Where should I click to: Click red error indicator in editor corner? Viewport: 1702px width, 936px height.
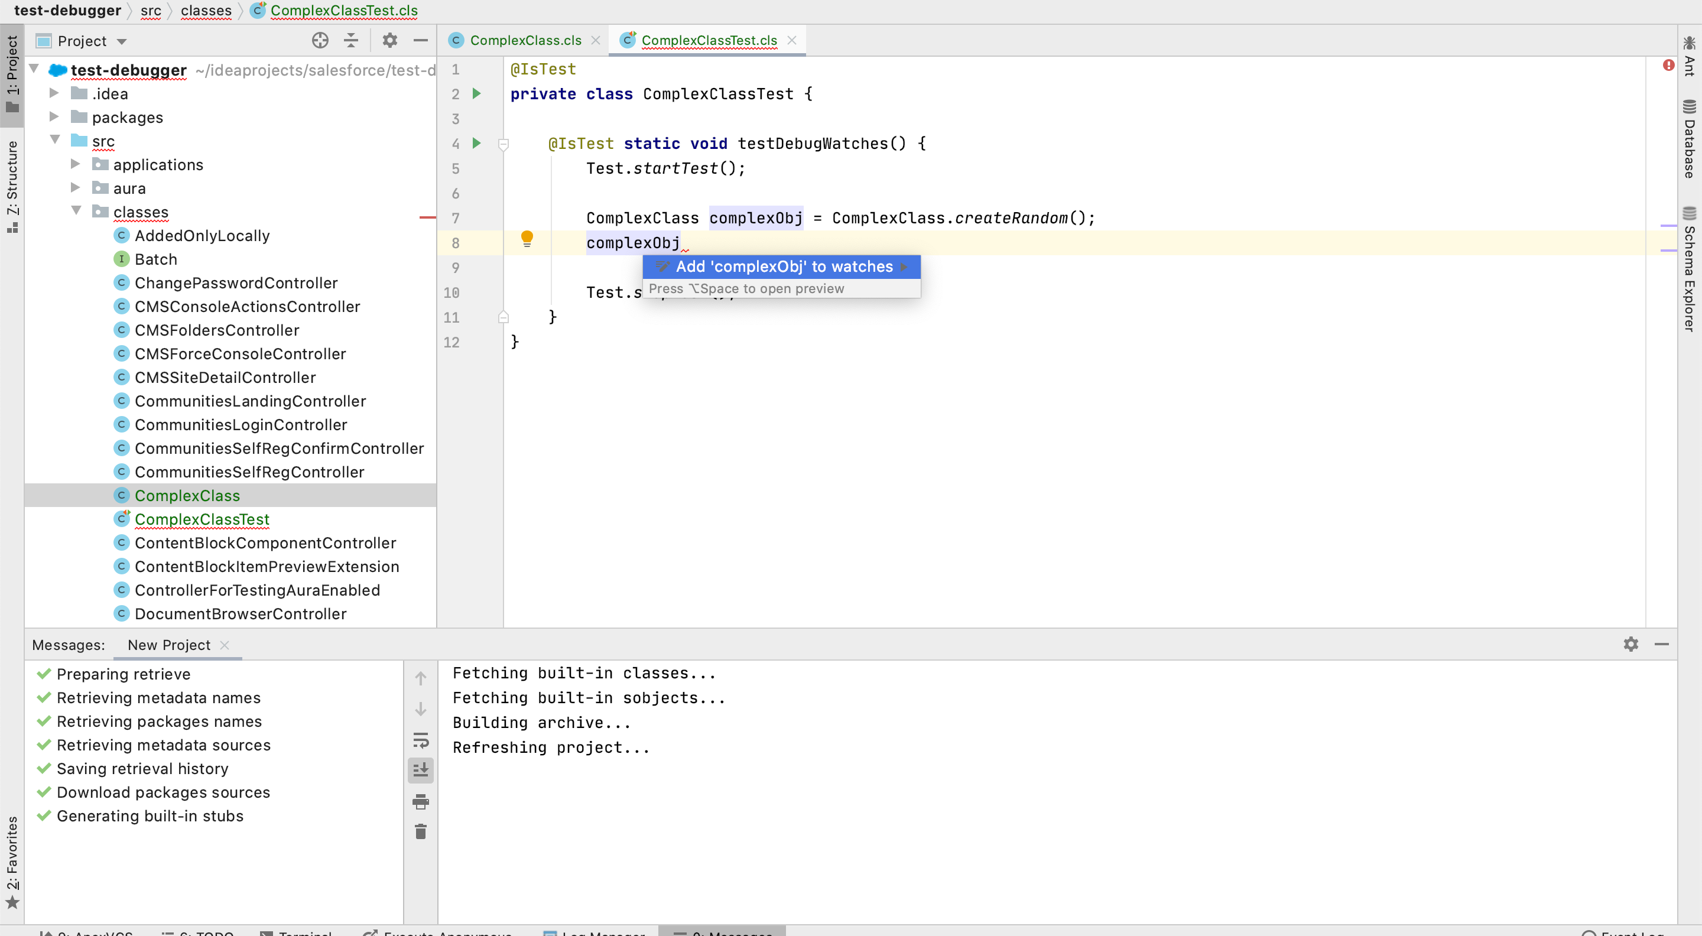[1668, 66]
